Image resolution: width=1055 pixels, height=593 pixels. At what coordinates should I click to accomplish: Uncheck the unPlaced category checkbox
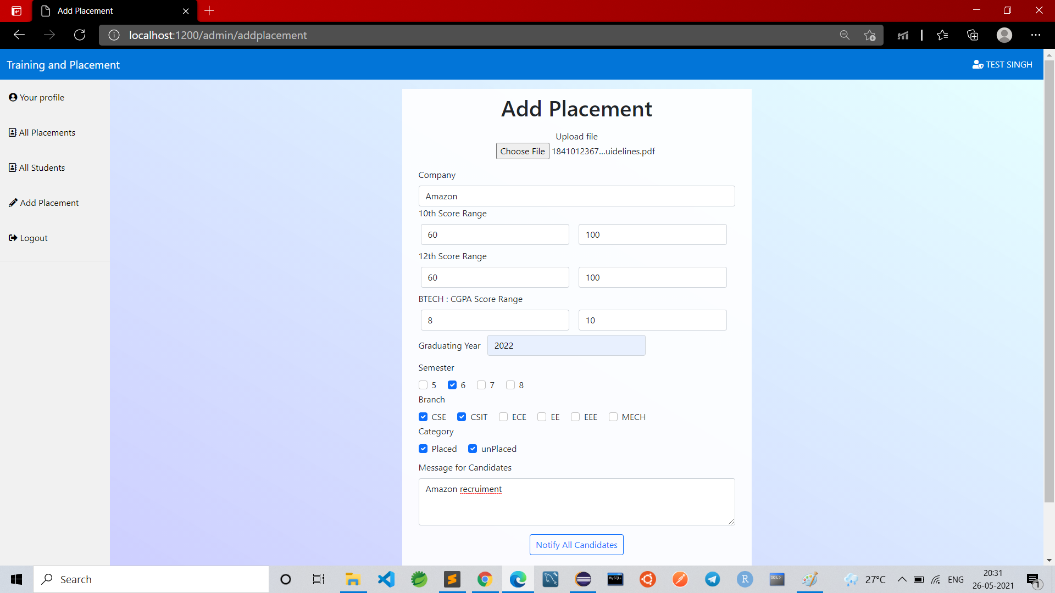473,449
